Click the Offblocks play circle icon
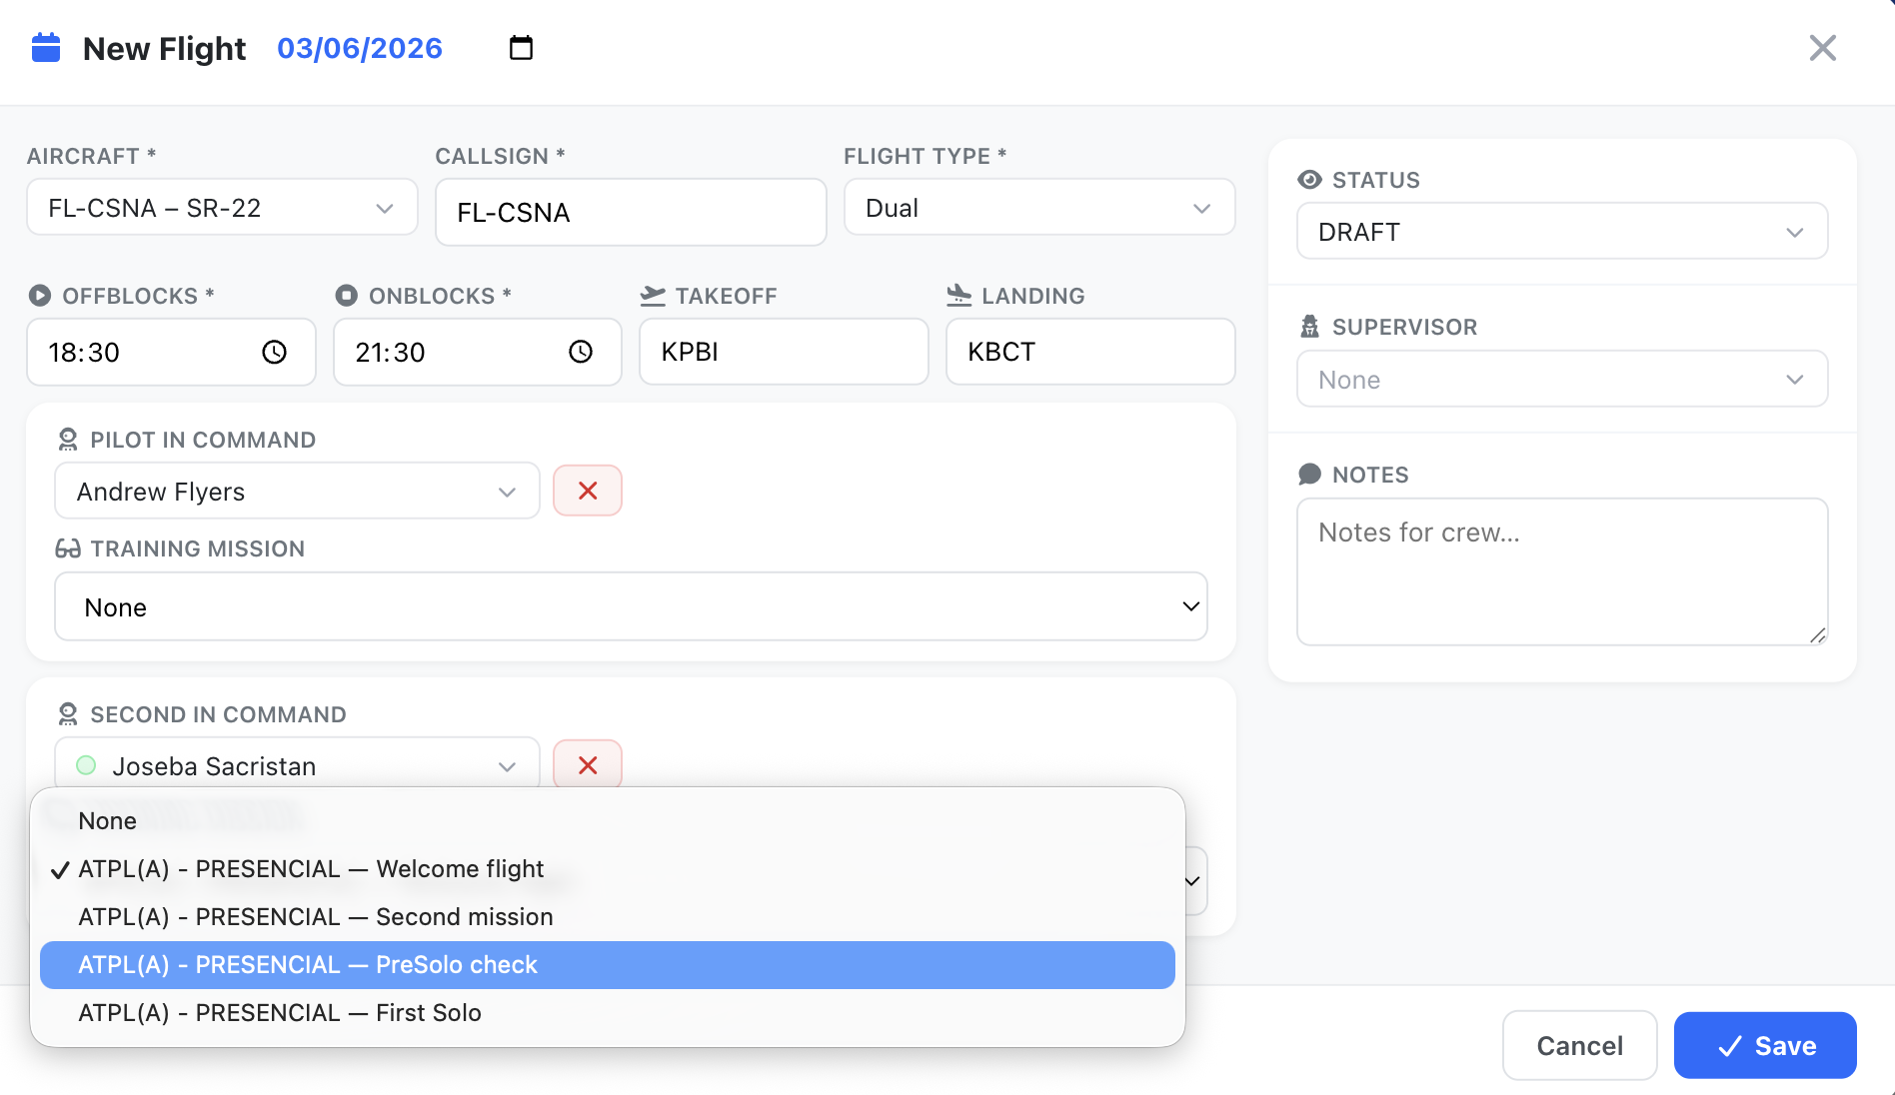1895x1095 pixels. click(x=40, y=296)
